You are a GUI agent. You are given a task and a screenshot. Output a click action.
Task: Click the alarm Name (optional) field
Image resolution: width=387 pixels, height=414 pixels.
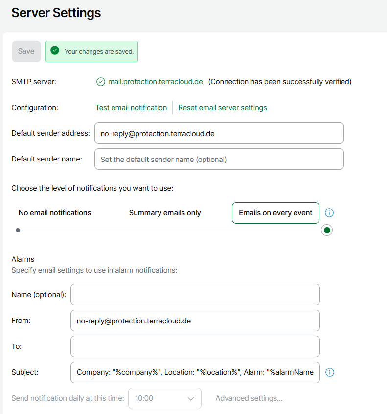coord(195,295)
